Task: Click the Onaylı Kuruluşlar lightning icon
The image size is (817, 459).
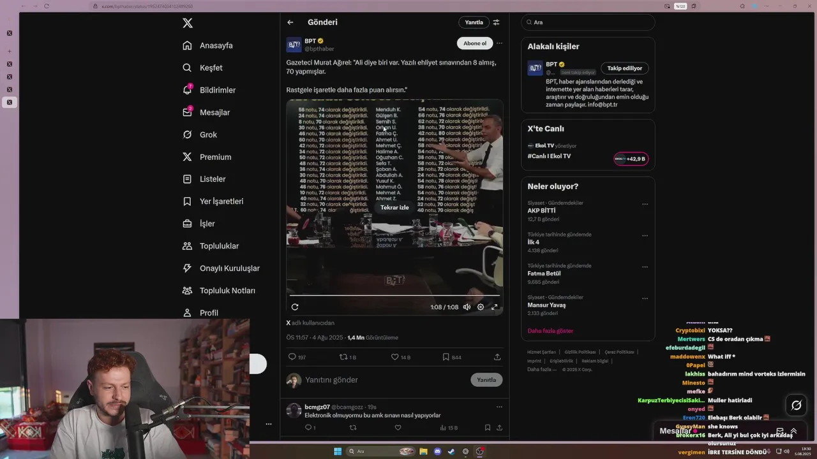Action: (187, 268)
